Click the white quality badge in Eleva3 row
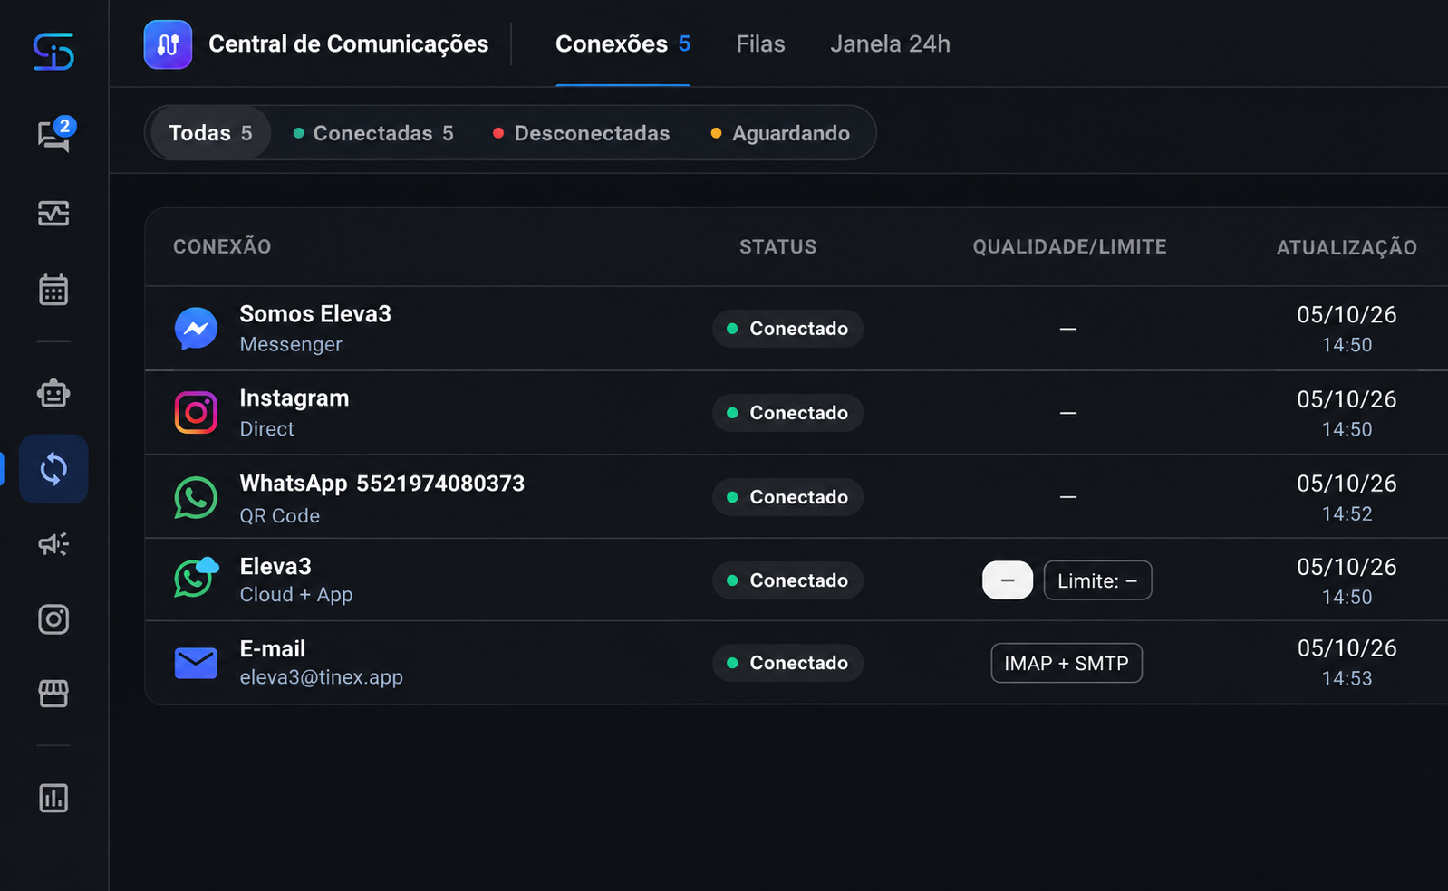 click(1008, 580)
